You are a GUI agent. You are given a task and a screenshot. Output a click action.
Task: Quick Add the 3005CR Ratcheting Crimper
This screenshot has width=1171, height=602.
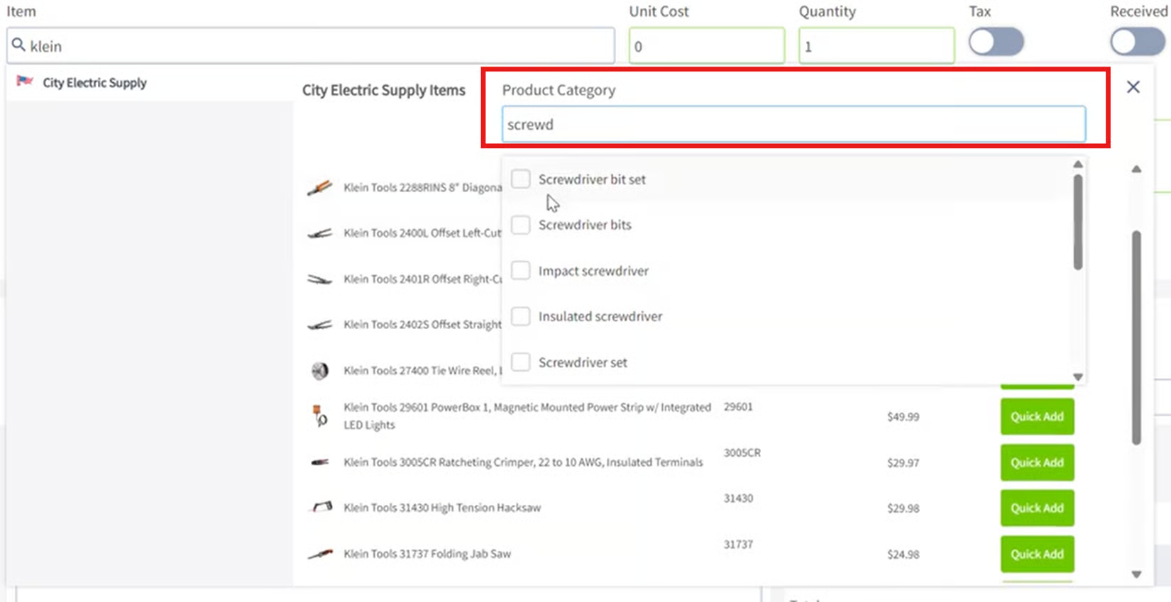click(1037, 462)
